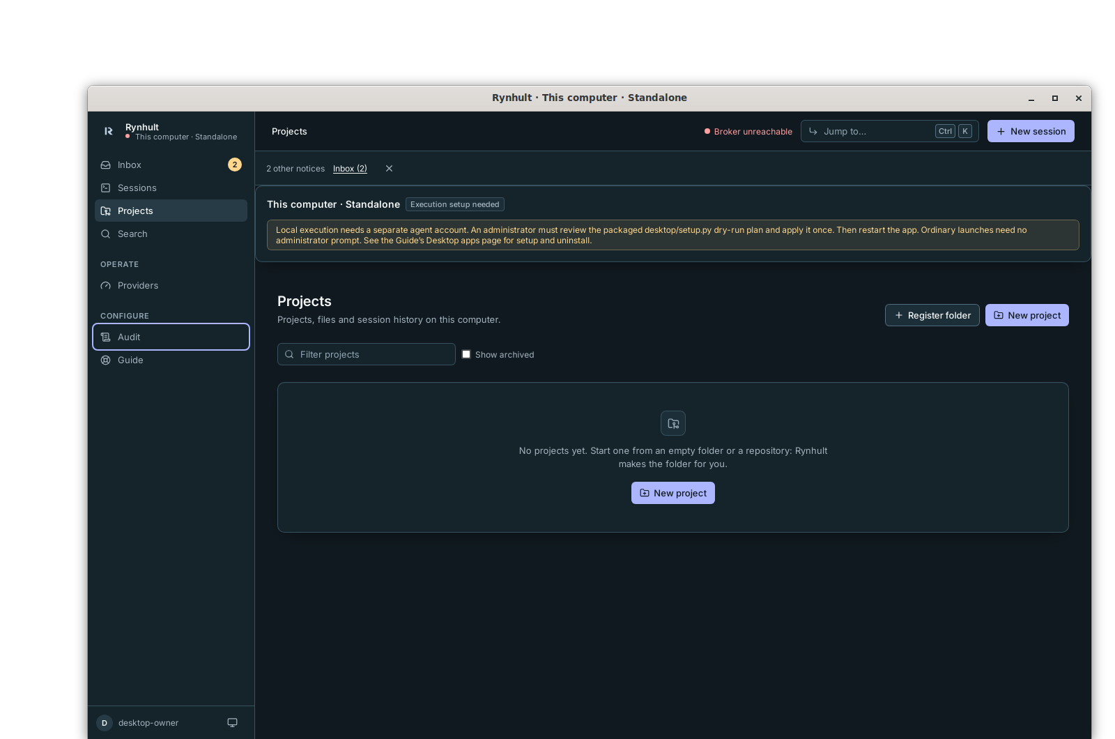The height and width of the screenshot is (739, 1115).
Task: Click the desktop-owner account name
Action: coord(148,723)
